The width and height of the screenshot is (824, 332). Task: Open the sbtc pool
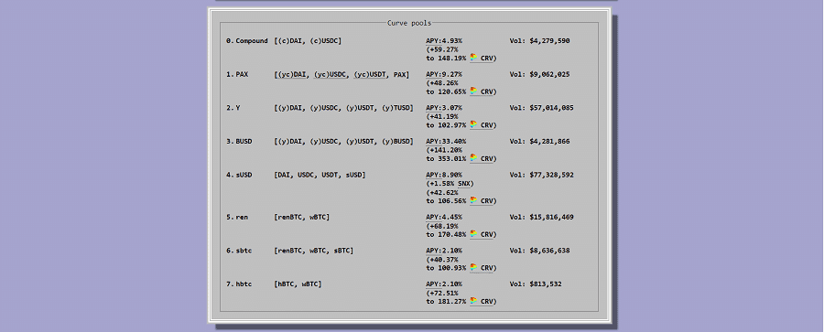click(244, 252)
